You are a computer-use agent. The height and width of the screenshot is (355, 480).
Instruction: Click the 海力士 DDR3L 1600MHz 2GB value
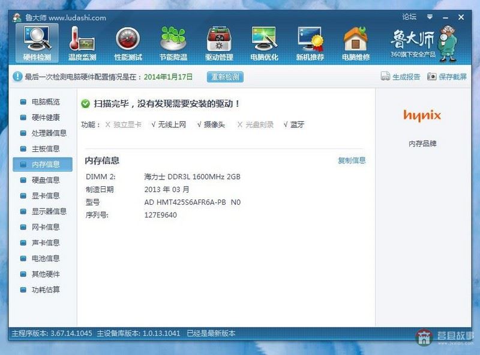point(192,177)
